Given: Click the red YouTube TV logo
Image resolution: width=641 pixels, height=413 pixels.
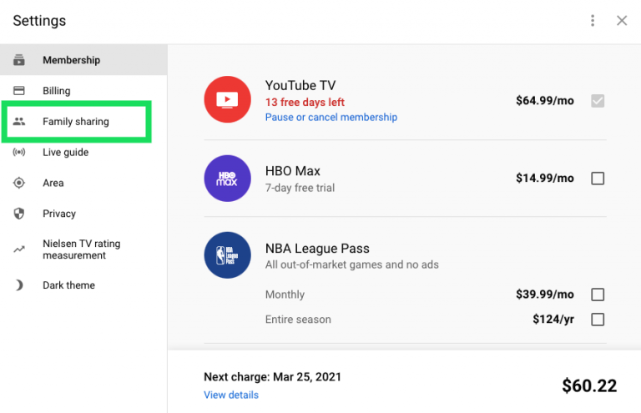Looking at the screenshot, I should click(227, 99).
